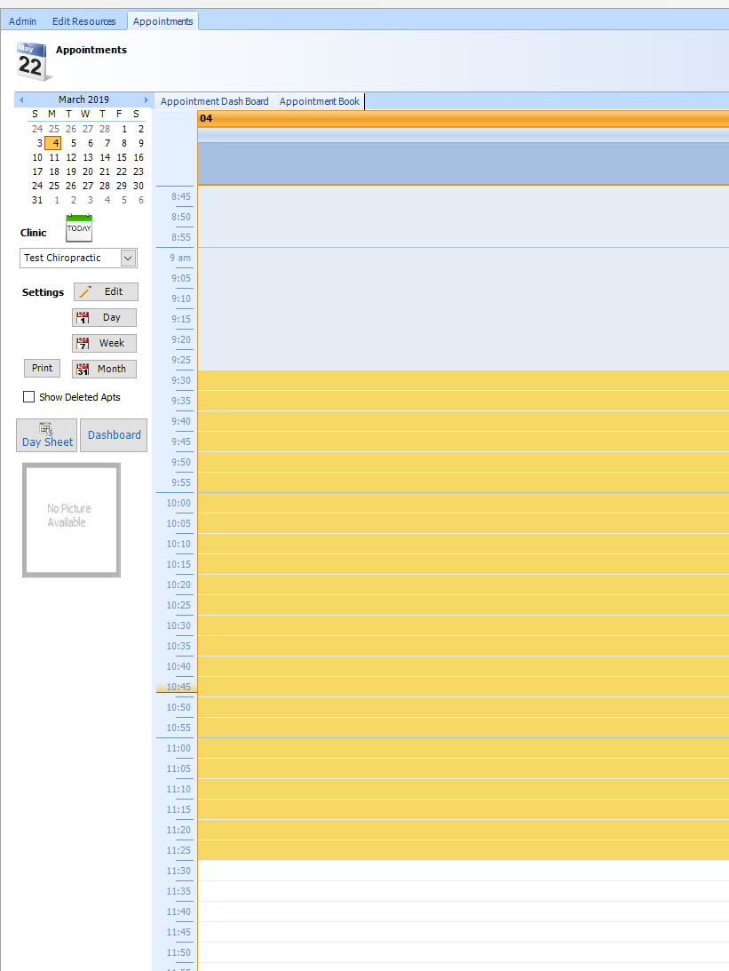Click the 11:00 time label
This screenshot has height=971, width=729.
(x=178, y=748)
